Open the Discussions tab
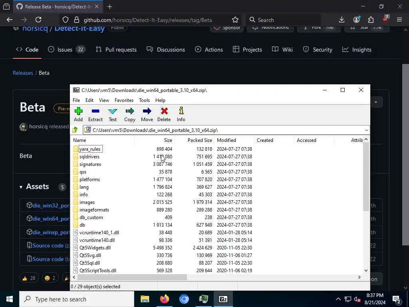409x307 pixels. 166,50
